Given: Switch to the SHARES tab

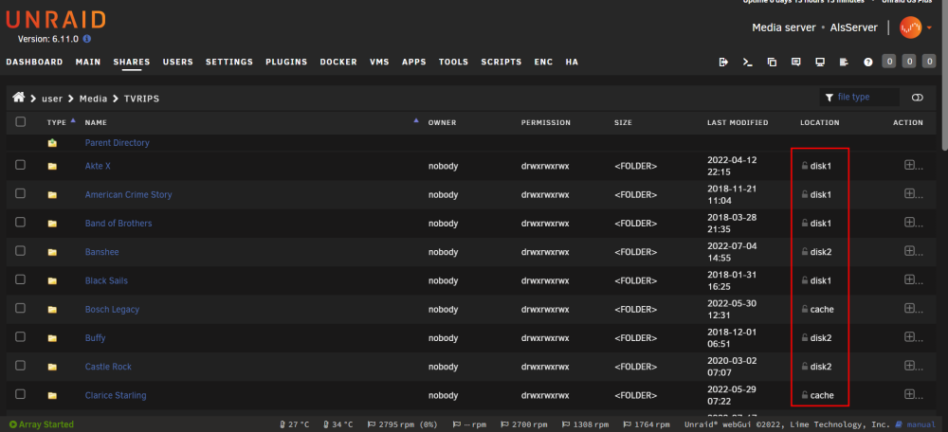Looking at the screenshot, I should tap(132, 62).
